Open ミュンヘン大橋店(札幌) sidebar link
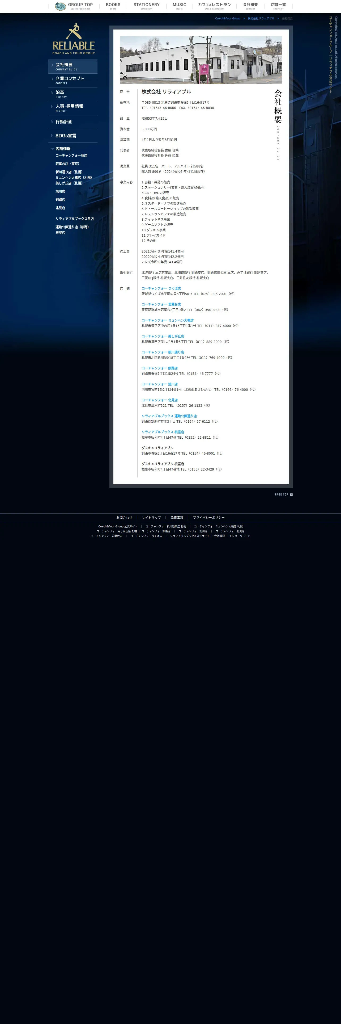 tap(74, 178)
